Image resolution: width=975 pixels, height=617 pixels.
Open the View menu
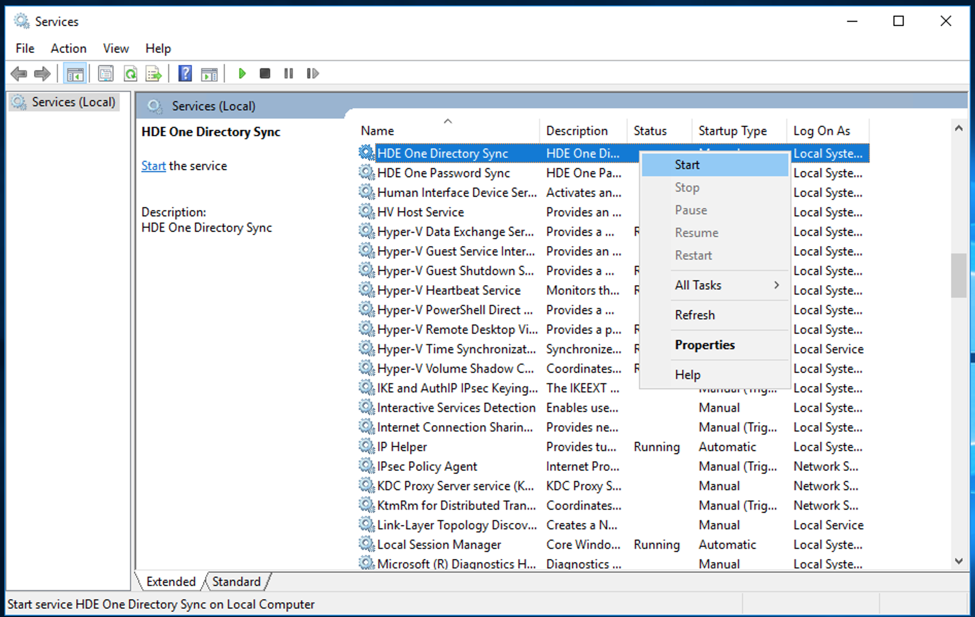pyautogui.click(x=116, y=48)
